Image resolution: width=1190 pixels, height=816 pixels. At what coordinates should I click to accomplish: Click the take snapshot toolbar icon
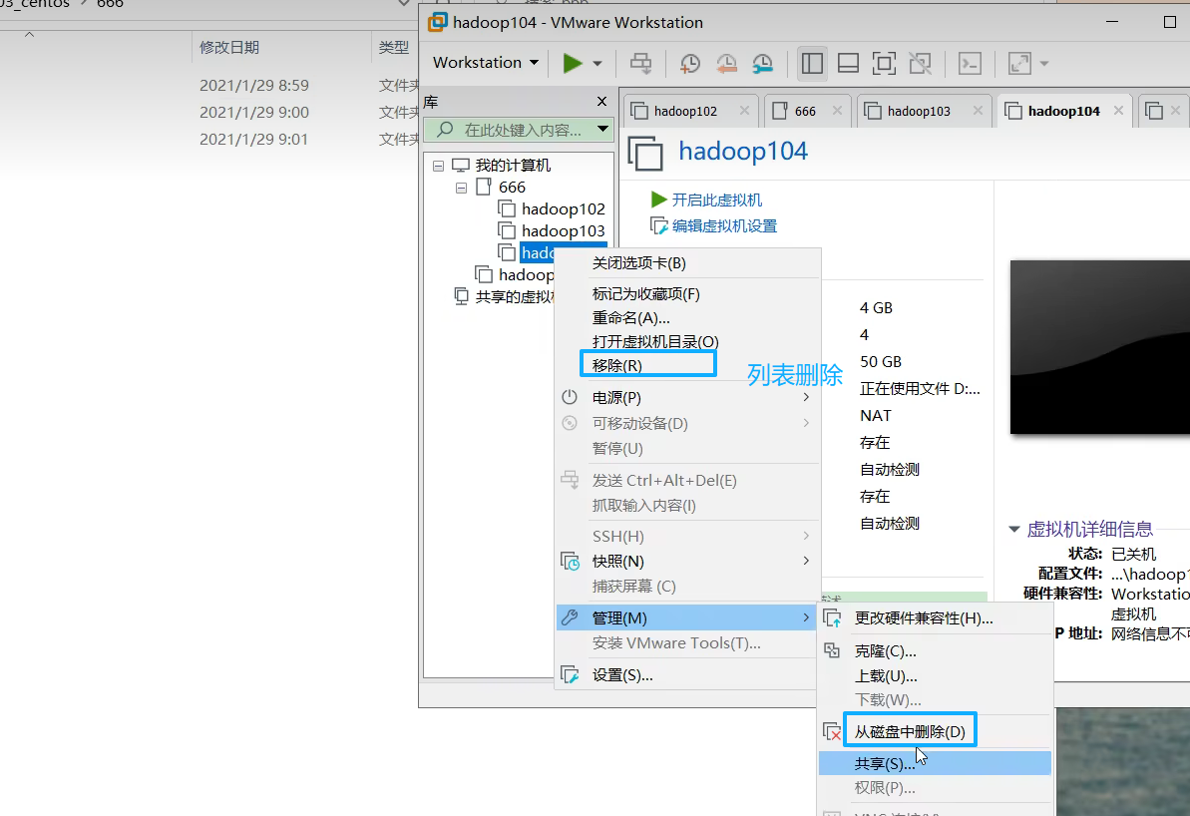point(690,63)
